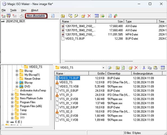This screenshot has width=167, height=135.
Task: Click the new image icon in the top toolbar
Action: [x=3, y=16]
